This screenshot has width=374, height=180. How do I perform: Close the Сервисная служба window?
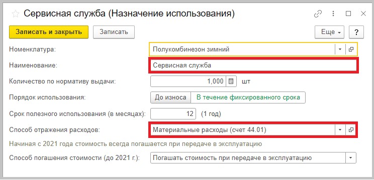point(363,14)
